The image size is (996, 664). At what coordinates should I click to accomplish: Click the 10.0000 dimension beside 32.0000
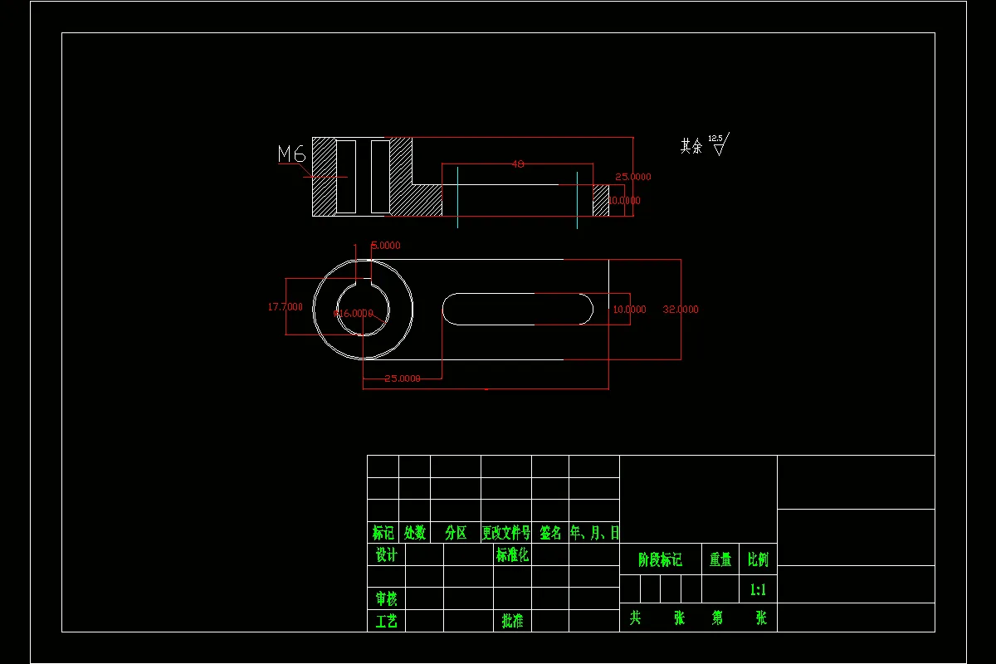click(629, 310)
